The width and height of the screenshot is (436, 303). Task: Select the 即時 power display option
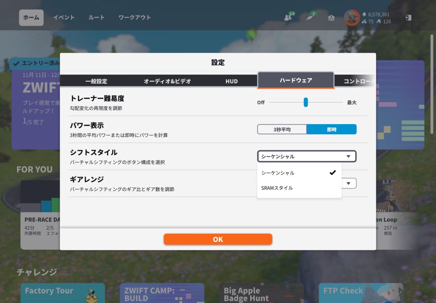331,129
